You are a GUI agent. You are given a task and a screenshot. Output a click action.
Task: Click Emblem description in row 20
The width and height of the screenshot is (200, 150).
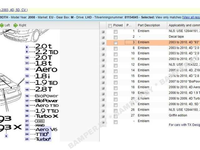[x=143, y=98]
